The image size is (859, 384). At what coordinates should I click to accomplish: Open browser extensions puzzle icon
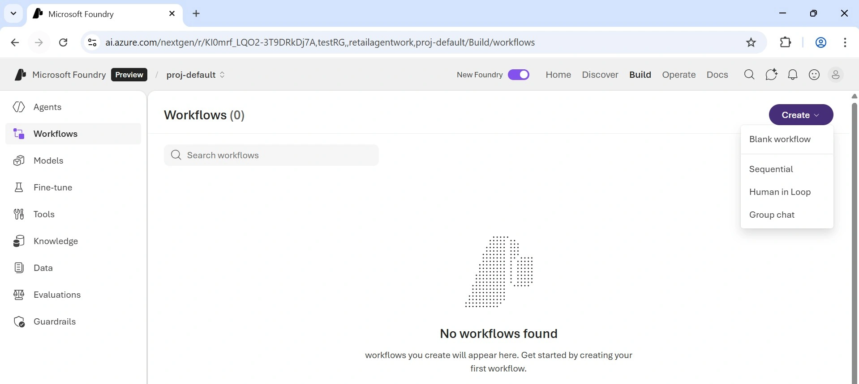786,42
